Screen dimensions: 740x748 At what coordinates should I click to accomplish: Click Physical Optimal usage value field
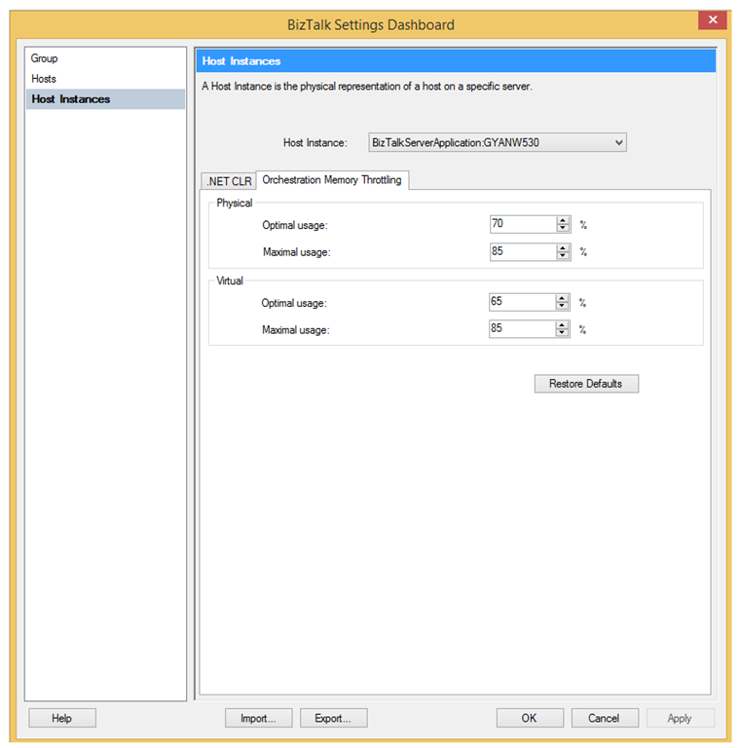tap(523, 224)
